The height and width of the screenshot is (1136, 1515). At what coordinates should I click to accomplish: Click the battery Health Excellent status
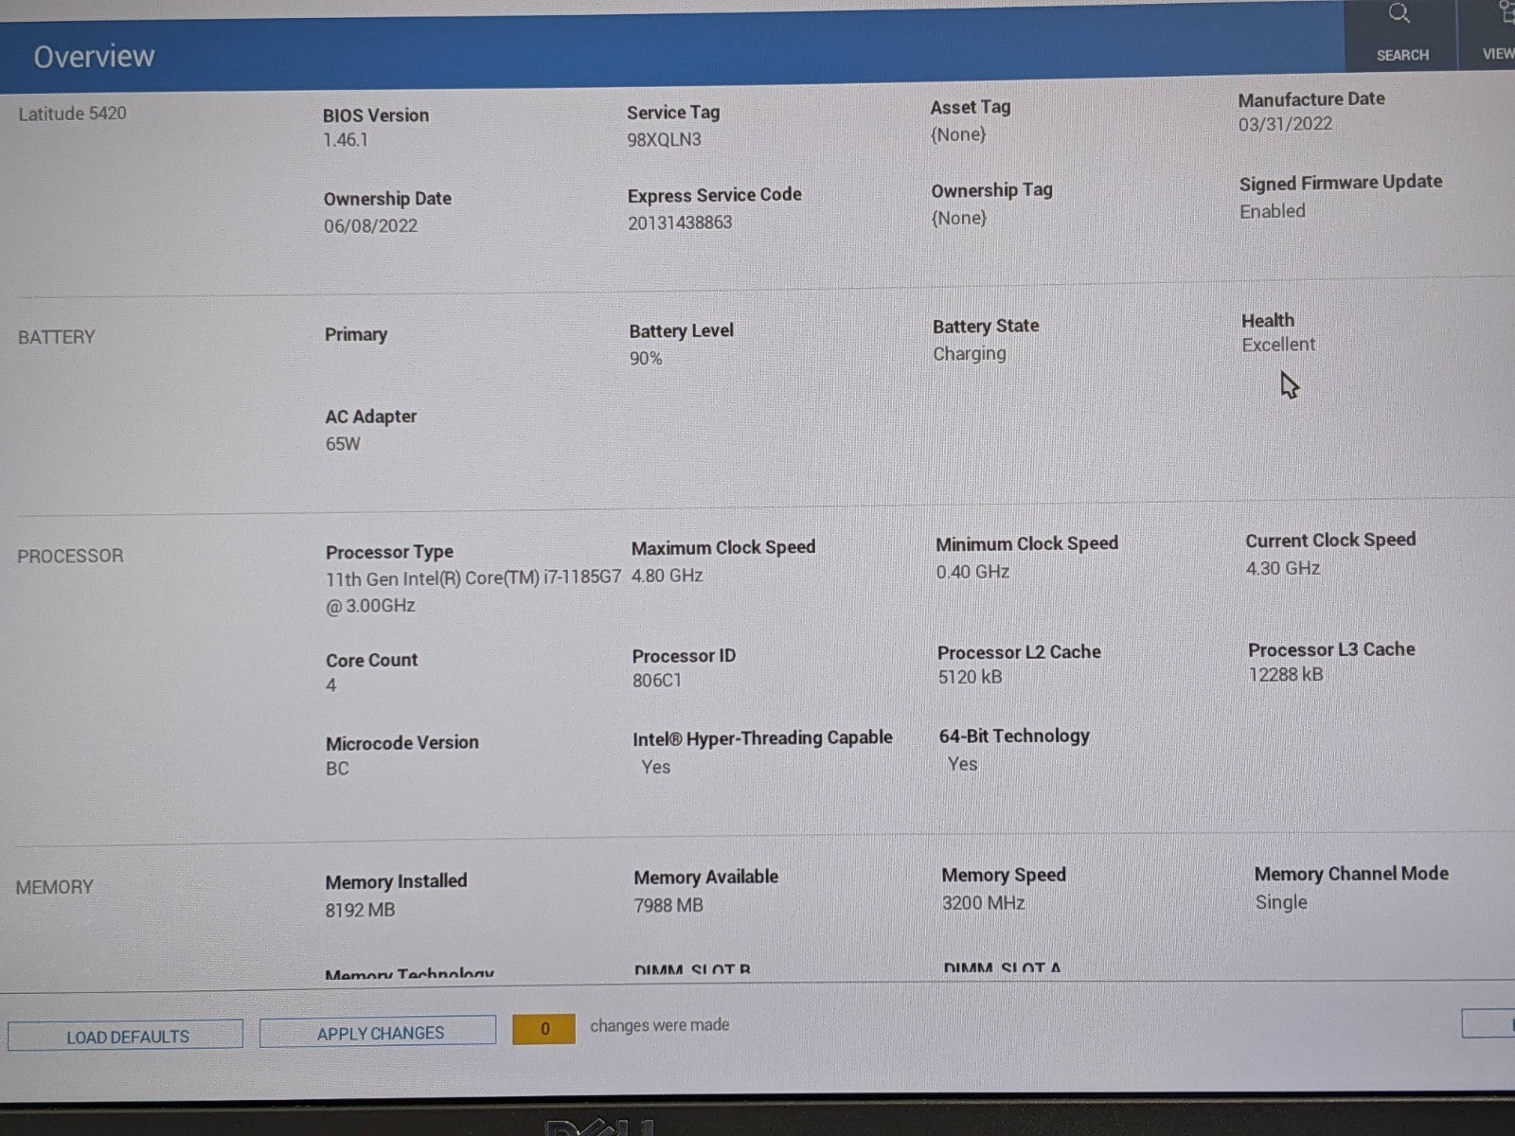pyautogui.click(x=1278, y=345)
